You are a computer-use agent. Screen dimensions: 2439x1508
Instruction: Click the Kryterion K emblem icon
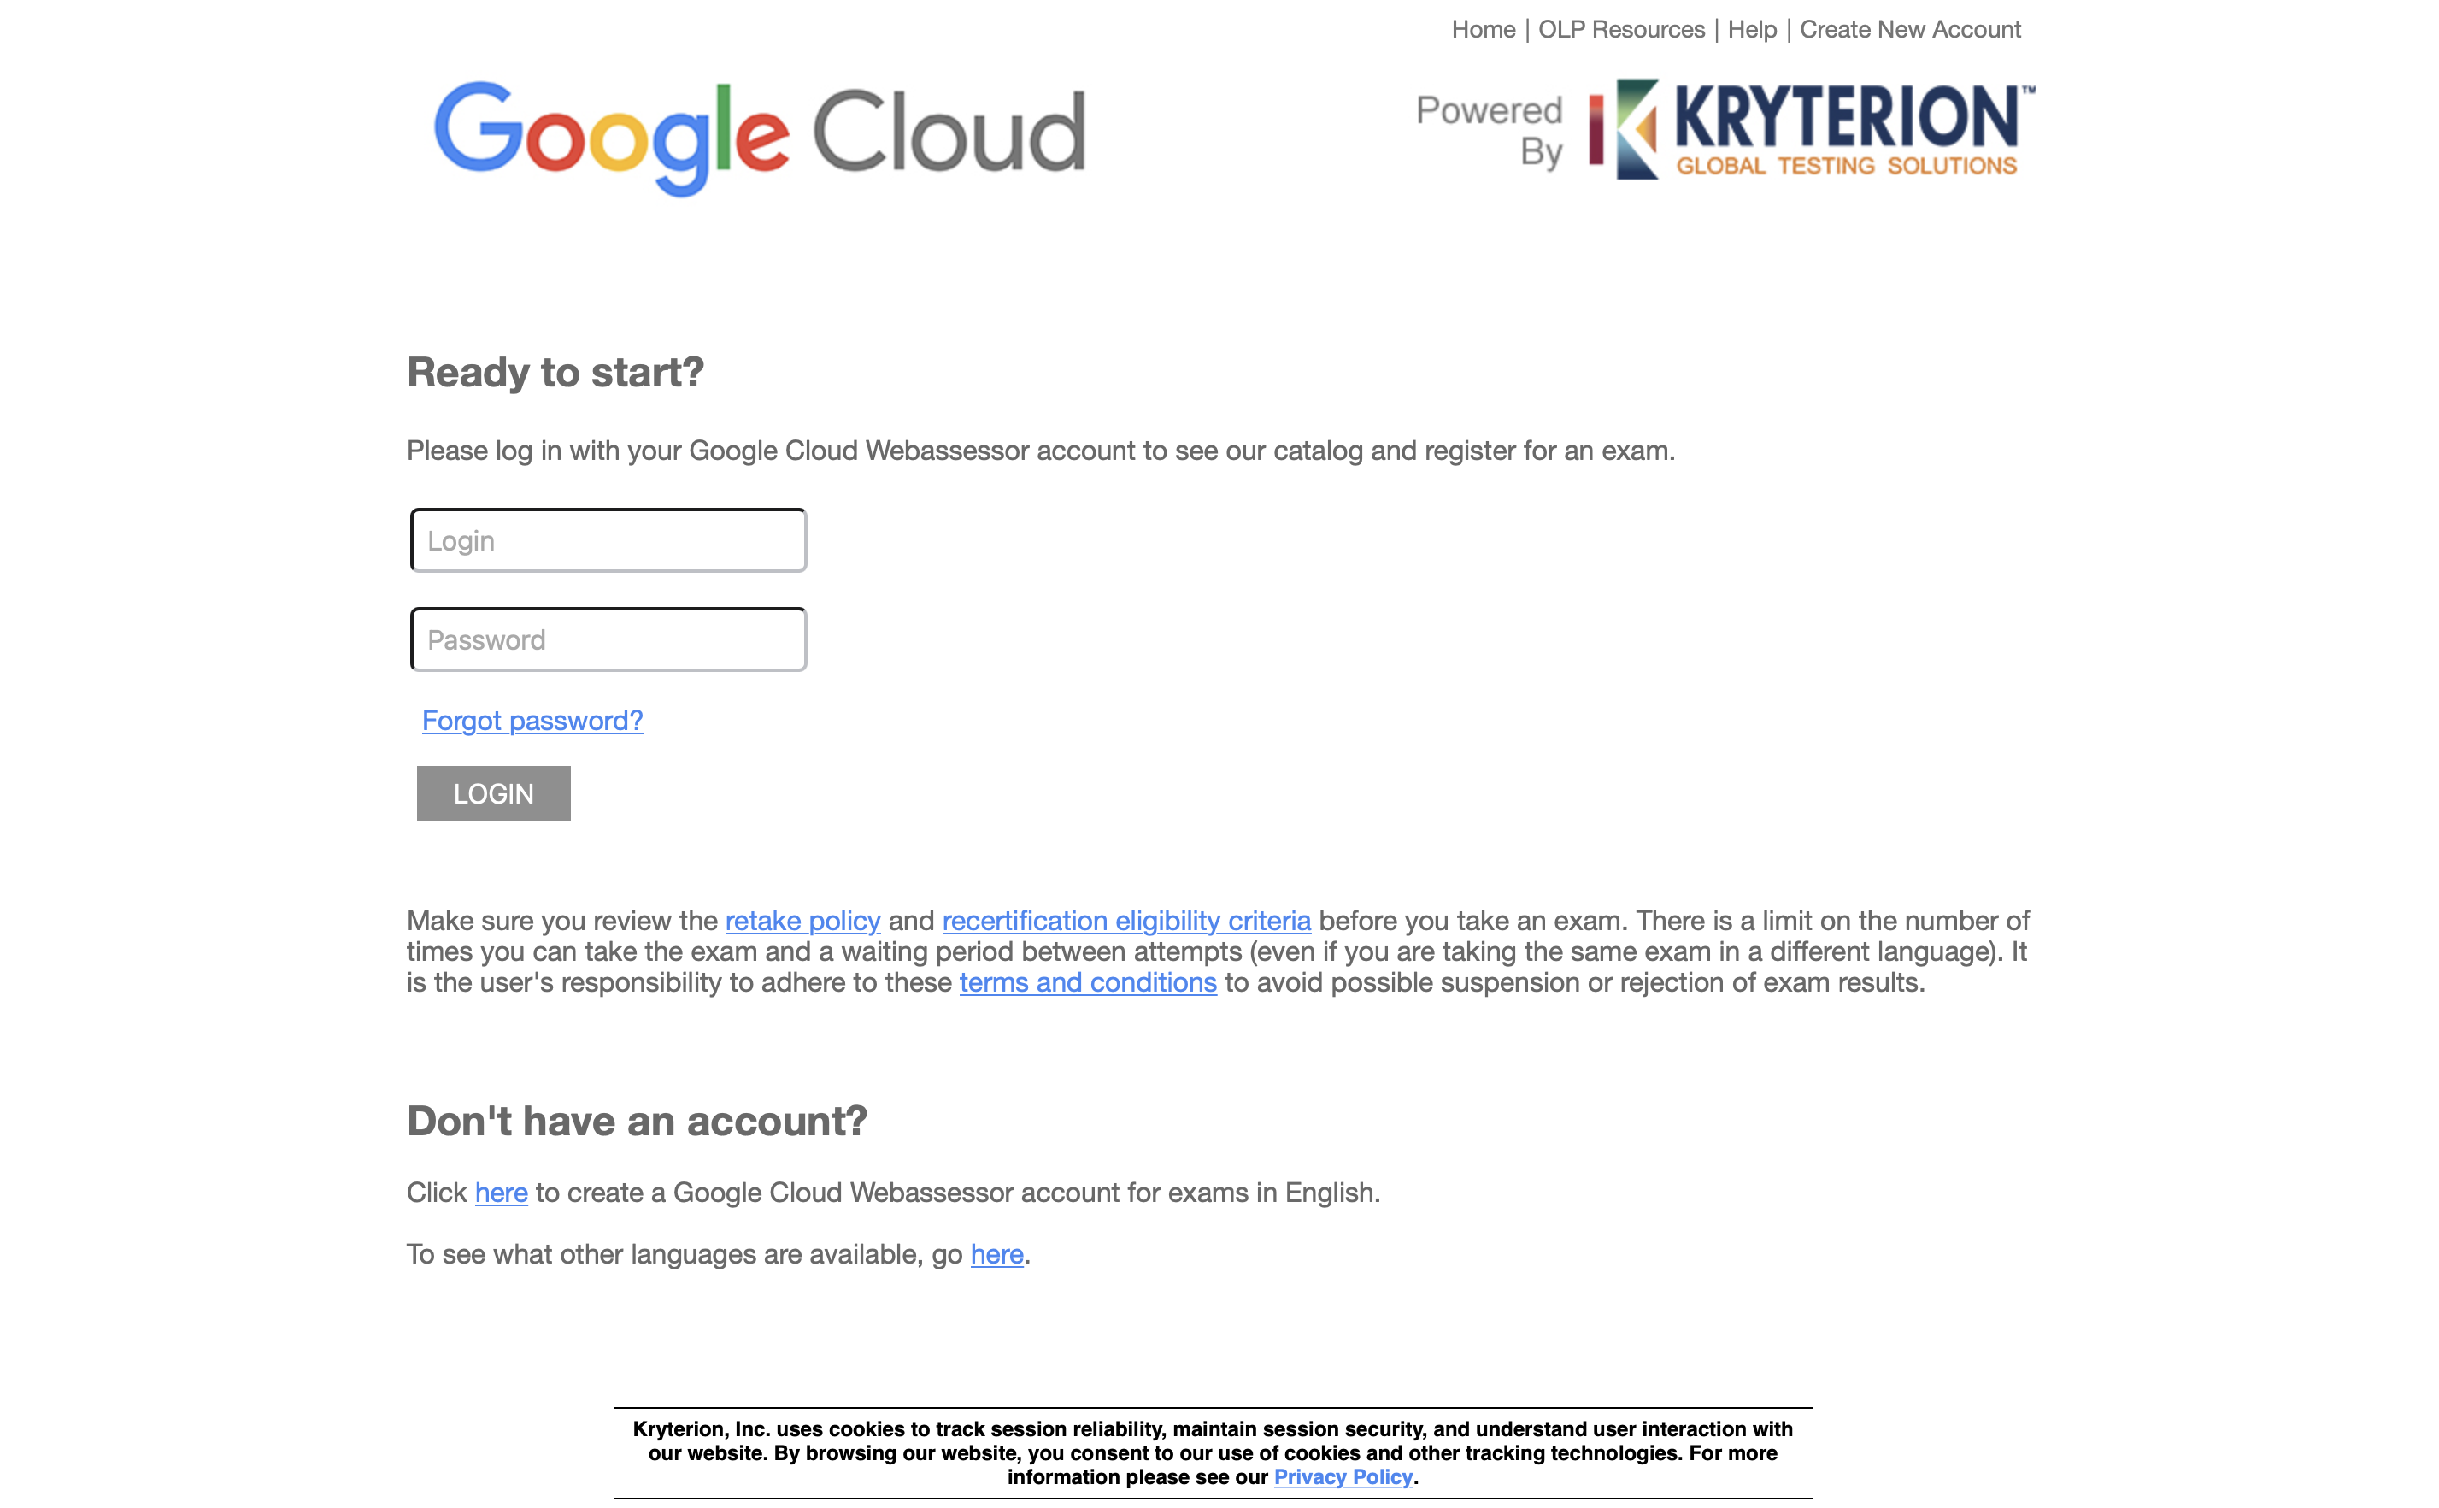coord(1625,130)
